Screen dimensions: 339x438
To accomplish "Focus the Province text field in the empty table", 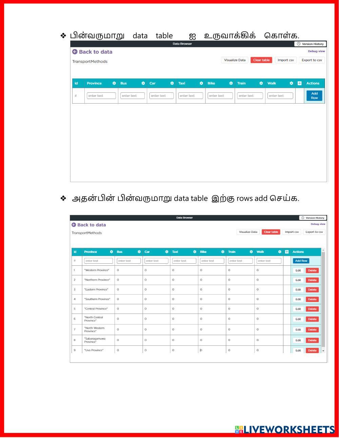I will click(101, 96).
